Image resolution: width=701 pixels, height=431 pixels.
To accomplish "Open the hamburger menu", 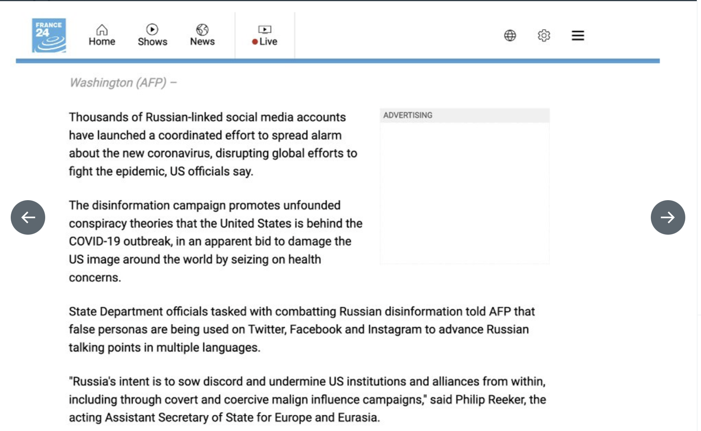I will (578, 36).
